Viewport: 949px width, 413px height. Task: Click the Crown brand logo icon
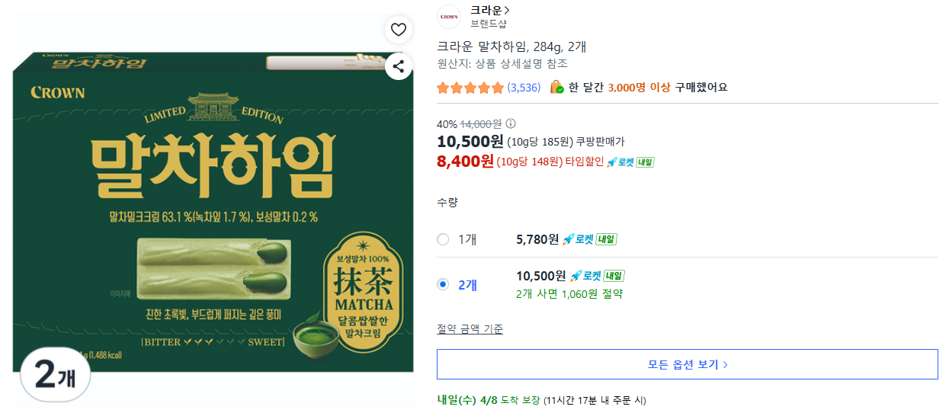tap(449, 17)
